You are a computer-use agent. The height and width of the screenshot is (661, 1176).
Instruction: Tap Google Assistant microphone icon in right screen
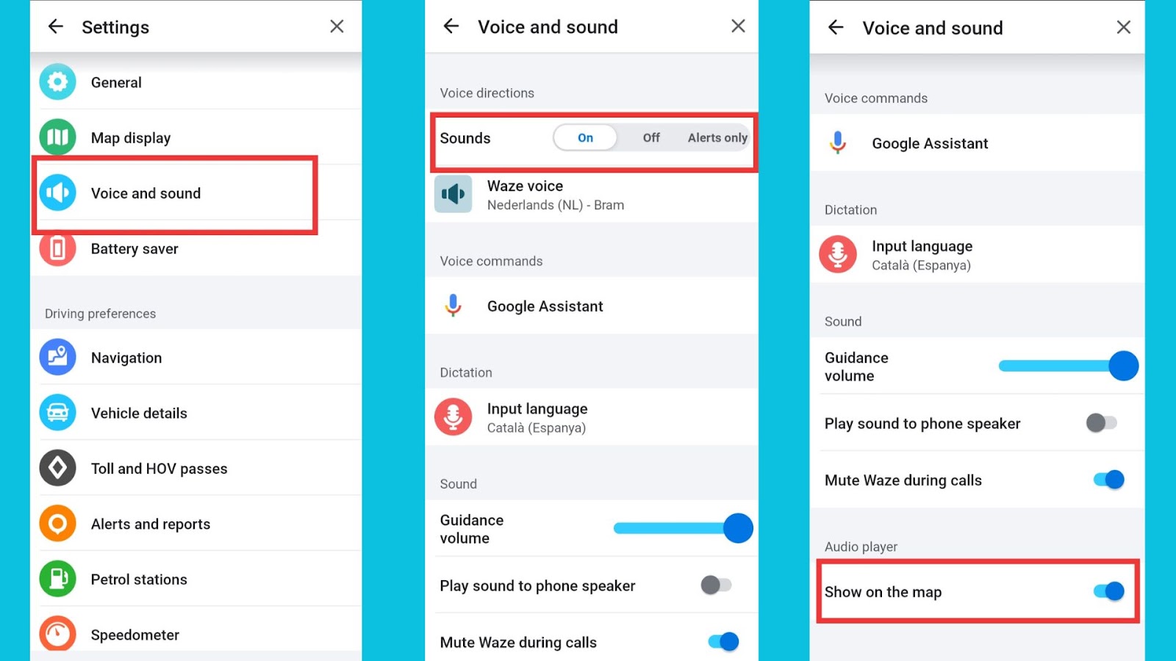[838, 142]
